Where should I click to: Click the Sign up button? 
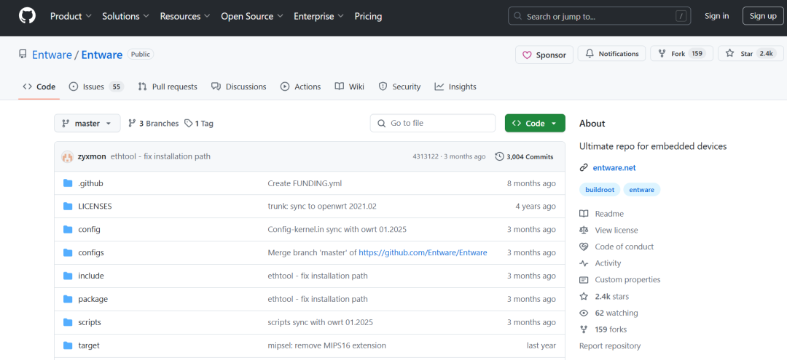tap(763, 16)
